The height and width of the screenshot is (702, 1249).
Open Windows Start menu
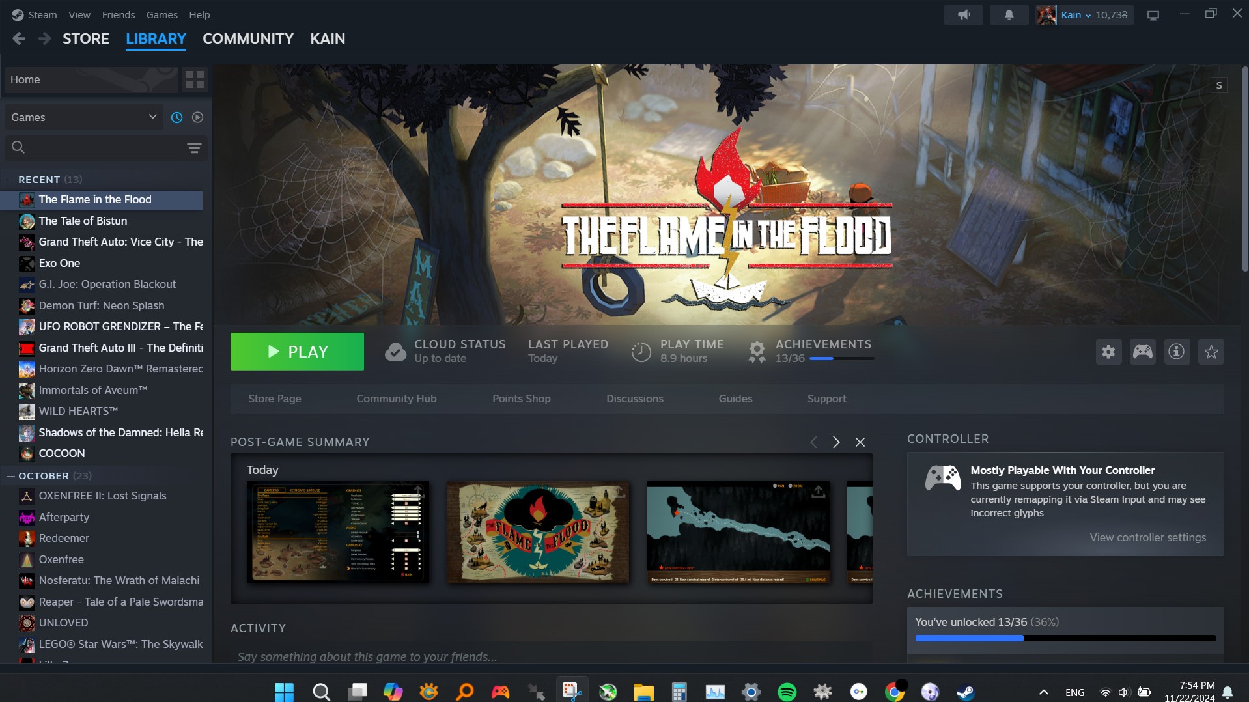pyautogui.click(x=285, y=692)
